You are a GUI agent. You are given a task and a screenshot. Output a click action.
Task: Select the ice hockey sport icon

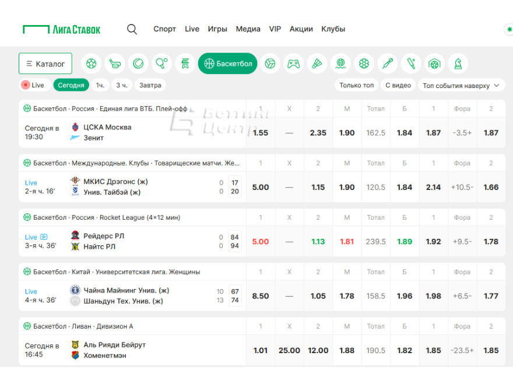[x=115, y=64]
